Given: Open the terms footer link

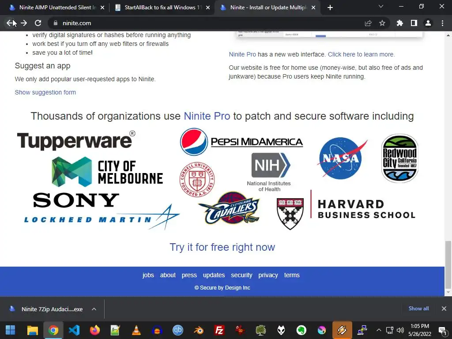Looking at the screenshot, I should click(x=292, y=275).
